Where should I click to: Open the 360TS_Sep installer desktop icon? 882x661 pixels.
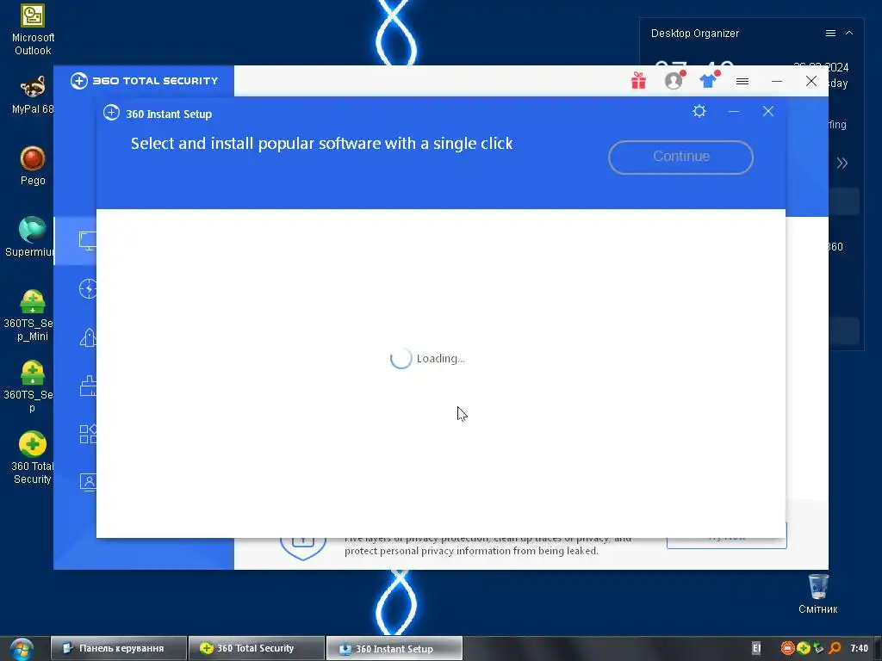30,386
